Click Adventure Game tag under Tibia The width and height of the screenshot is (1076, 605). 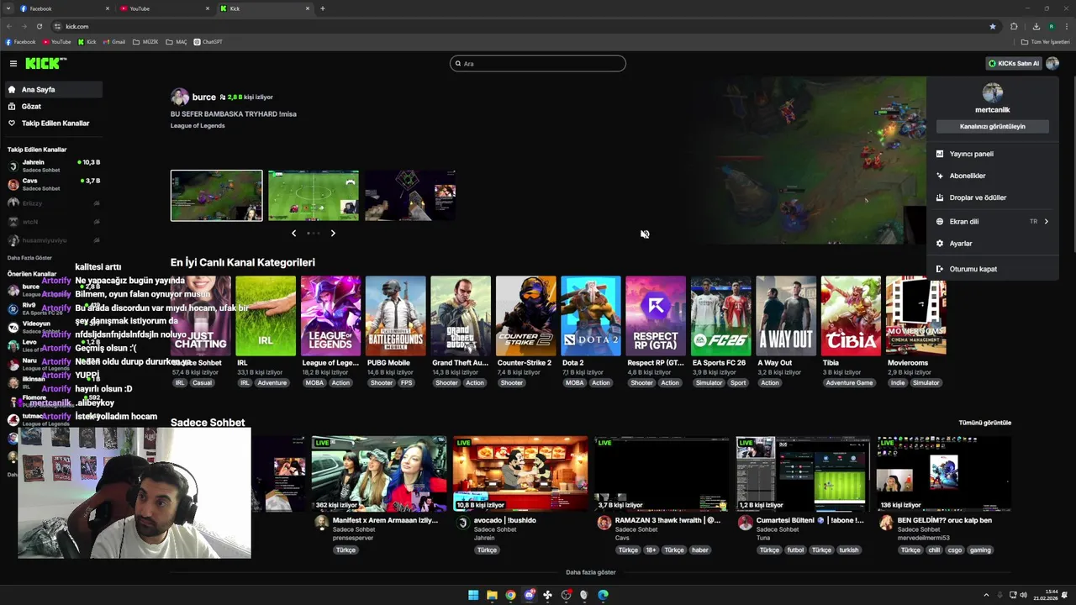tap(849, 383)
